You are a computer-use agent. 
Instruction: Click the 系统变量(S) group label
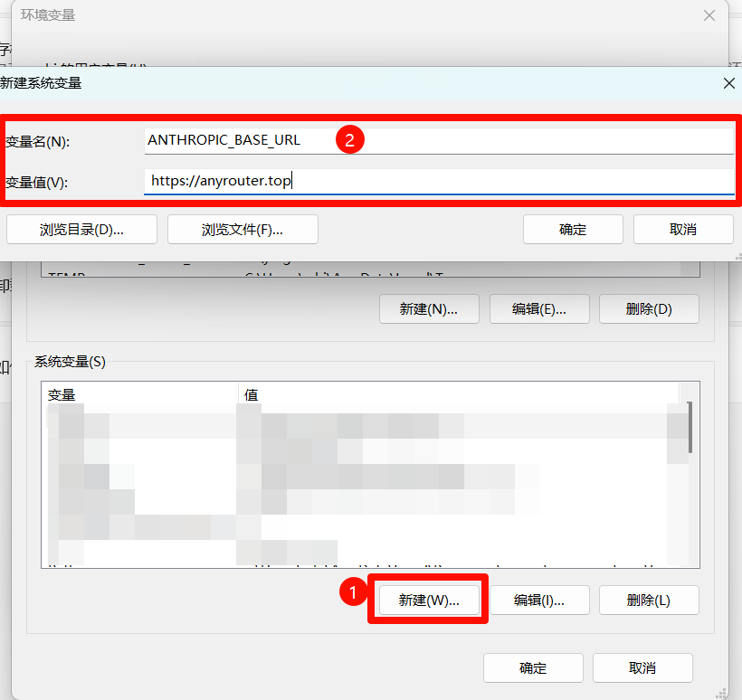tap(70, 362)
